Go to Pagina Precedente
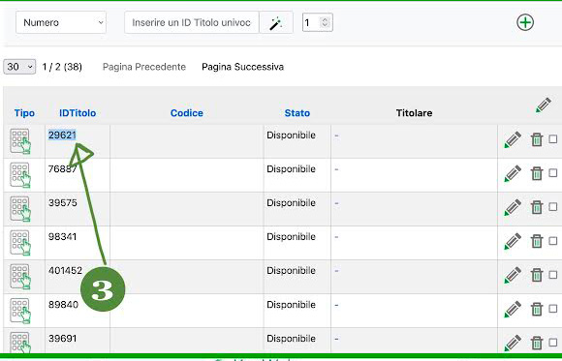562x361 pixels. [x=144, y=67]
